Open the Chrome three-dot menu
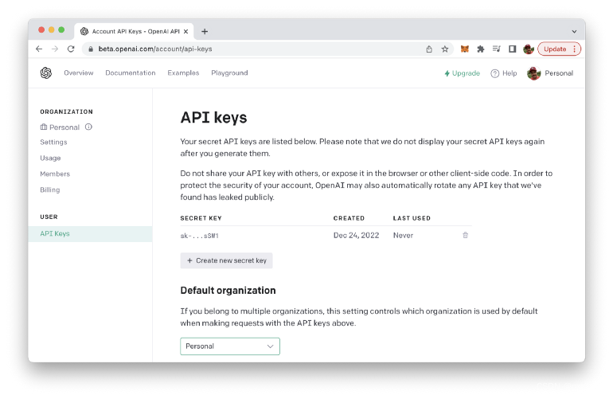This screenshot has width=613, height=399. [574, 49]
